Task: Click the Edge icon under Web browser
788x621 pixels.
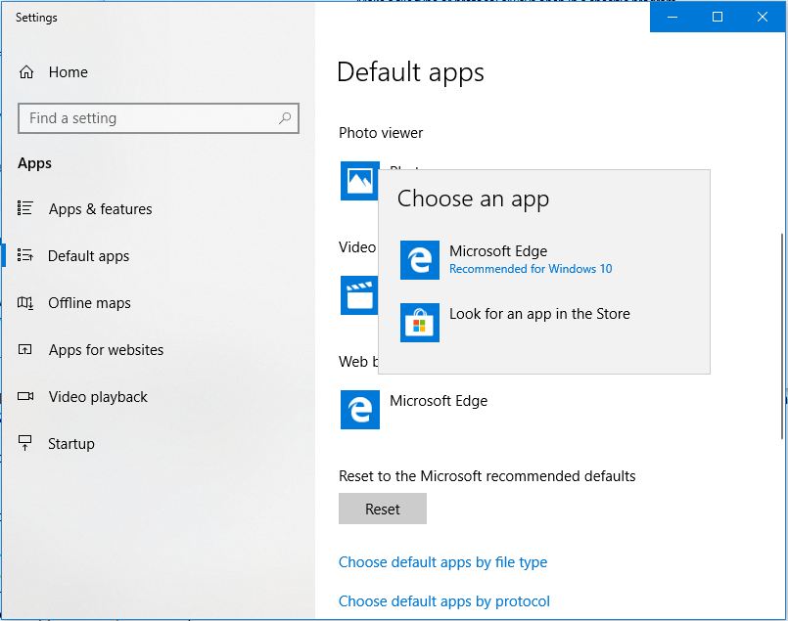Action: pos(359,410)
